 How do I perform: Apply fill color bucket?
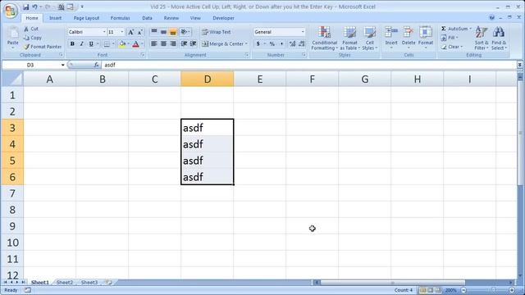tap(122, 43)
